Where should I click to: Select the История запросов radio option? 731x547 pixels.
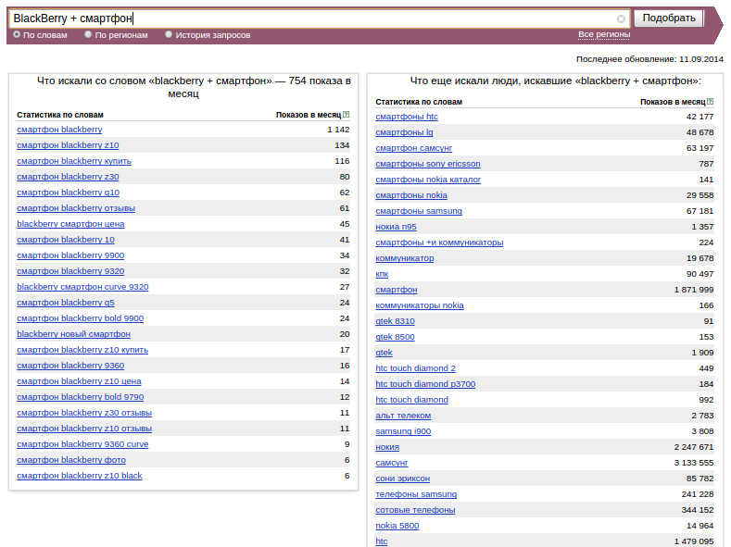[169, 34]
